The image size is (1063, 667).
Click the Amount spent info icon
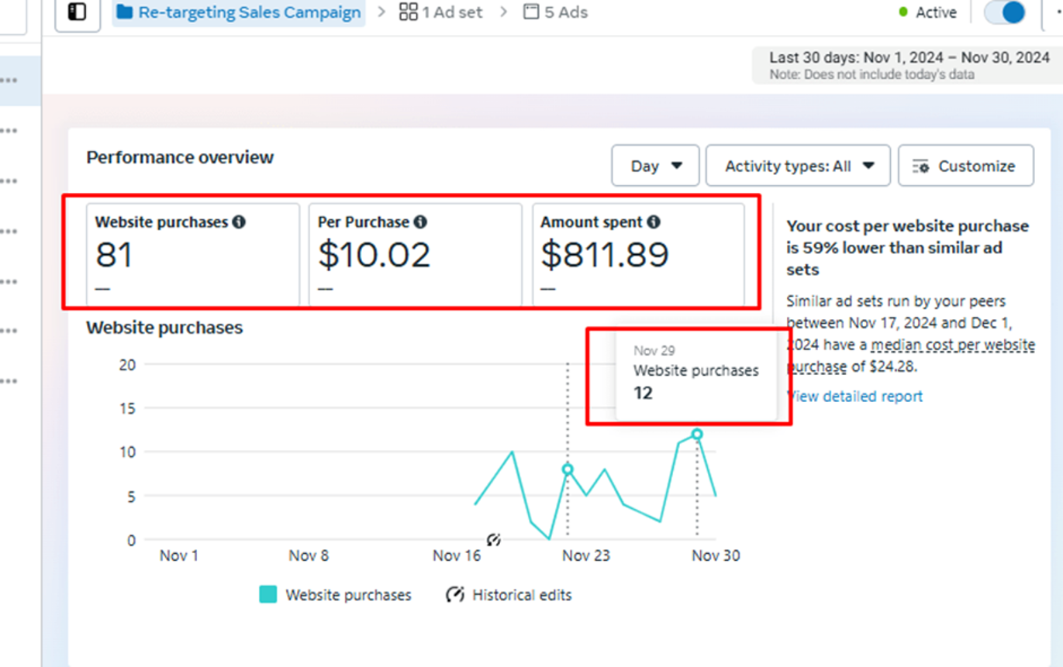[x=654, y=222]
